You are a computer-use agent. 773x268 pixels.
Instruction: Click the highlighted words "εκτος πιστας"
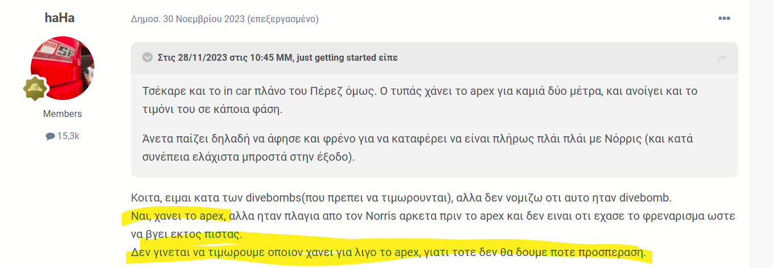(210, 234)
